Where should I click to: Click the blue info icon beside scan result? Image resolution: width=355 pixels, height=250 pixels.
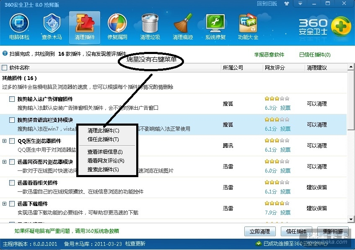pyautogui.click(x=5, y=54)
